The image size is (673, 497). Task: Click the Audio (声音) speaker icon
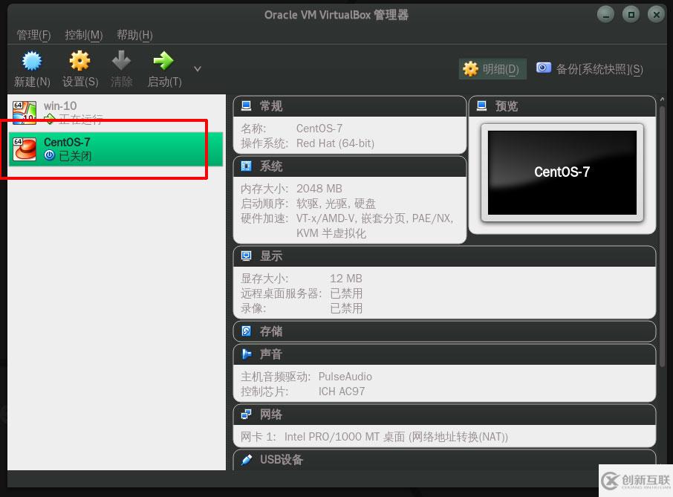point(247,354)
